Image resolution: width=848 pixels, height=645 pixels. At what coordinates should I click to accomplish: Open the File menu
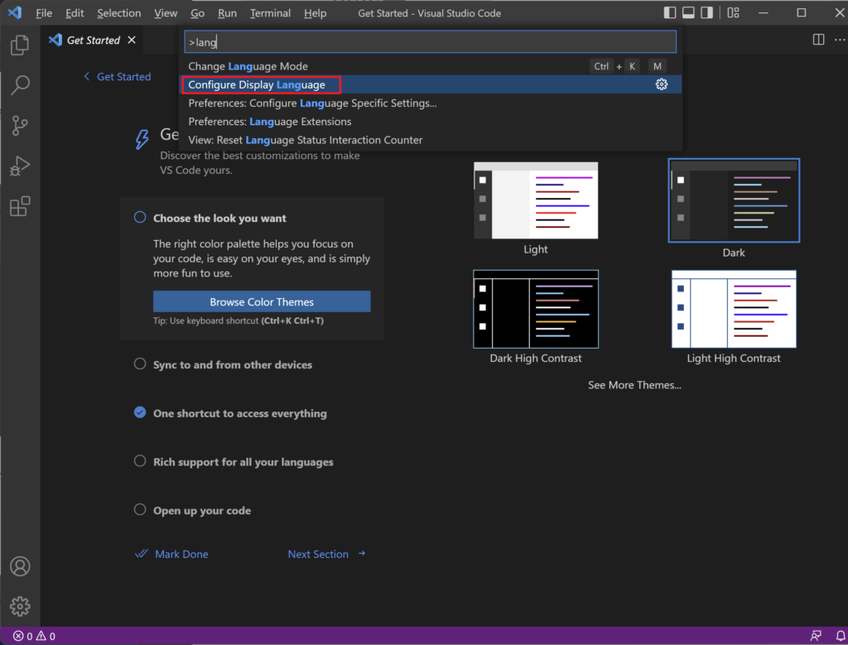44,13
